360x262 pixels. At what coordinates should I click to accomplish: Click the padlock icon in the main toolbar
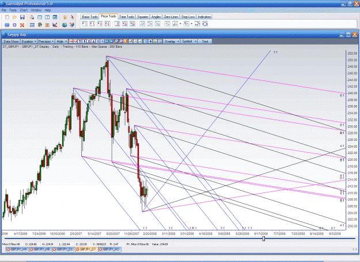pyautogui.click(x=65, y=17)
